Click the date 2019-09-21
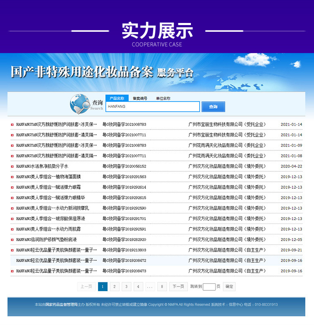This screenshot has height=325, width=314. point(291,250)
